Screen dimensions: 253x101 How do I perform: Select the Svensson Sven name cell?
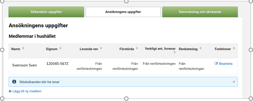point(24,65)
